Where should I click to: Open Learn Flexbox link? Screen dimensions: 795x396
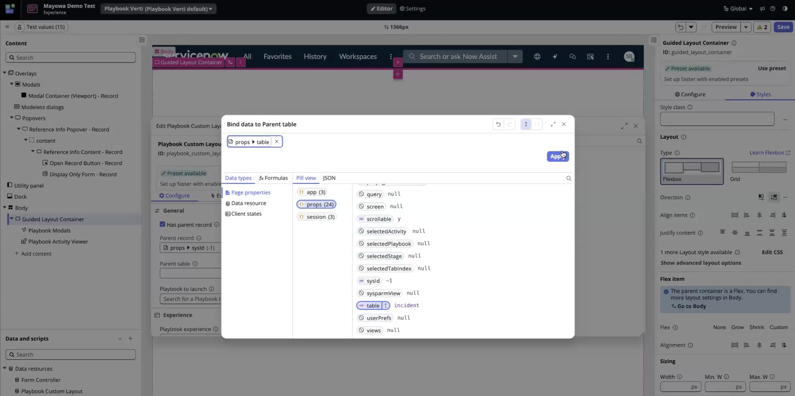(x=770, y=153)
